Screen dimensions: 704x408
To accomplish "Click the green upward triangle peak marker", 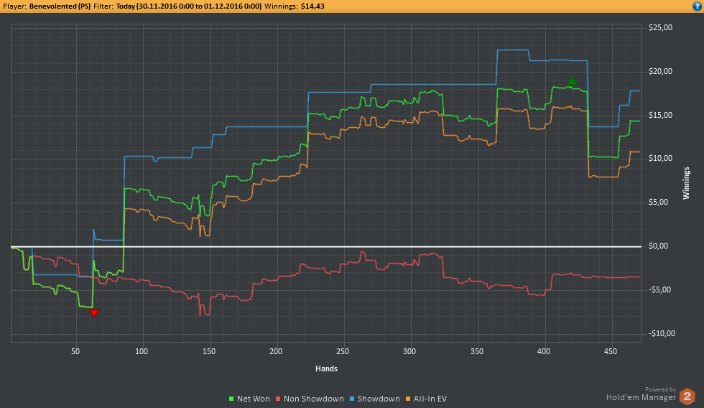I will pos(572,82).
